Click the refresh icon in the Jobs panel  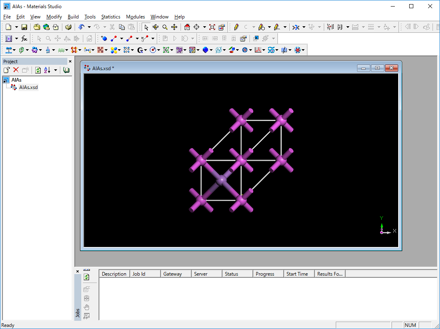(87, 277)
